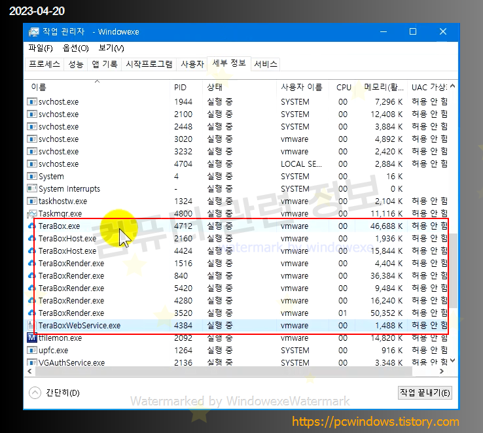Click the svchost.exe icon with PID 2100

(x=31, y=114)
